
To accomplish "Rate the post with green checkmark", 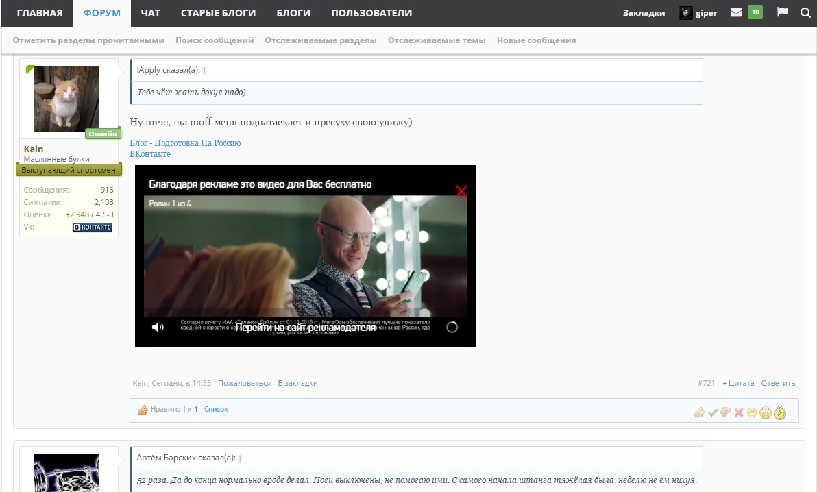I will point(713,413).
